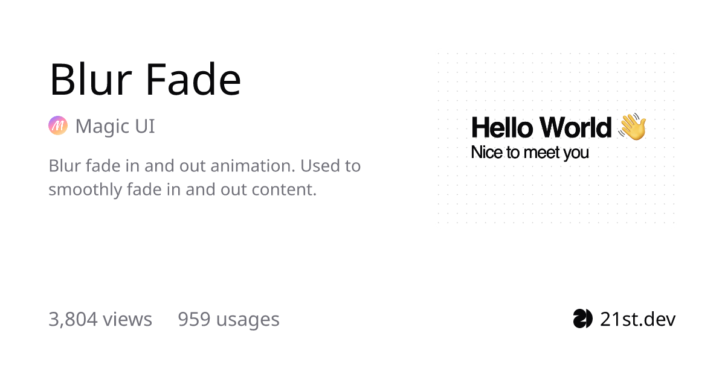Click the waving hand emoji
Screen dimensions: 725x380
(632, 127)
